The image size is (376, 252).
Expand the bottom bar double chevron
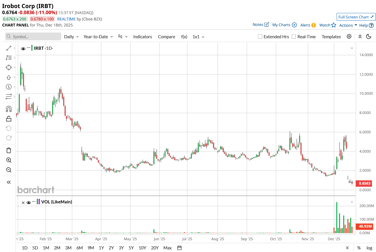click(347, 248)
